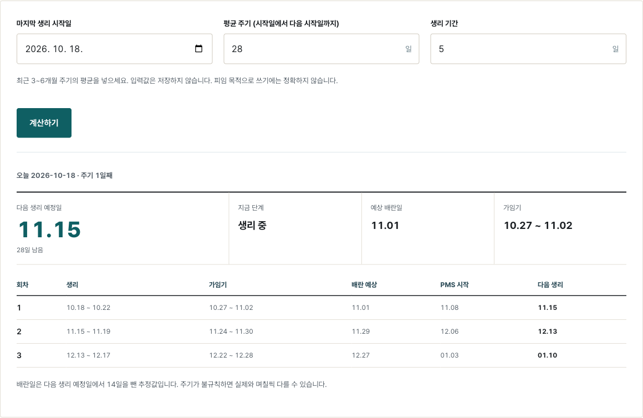Screen dimensions: 643x418
Task: Click the 다음 생리 column header
Action: [x=550, y=285]
